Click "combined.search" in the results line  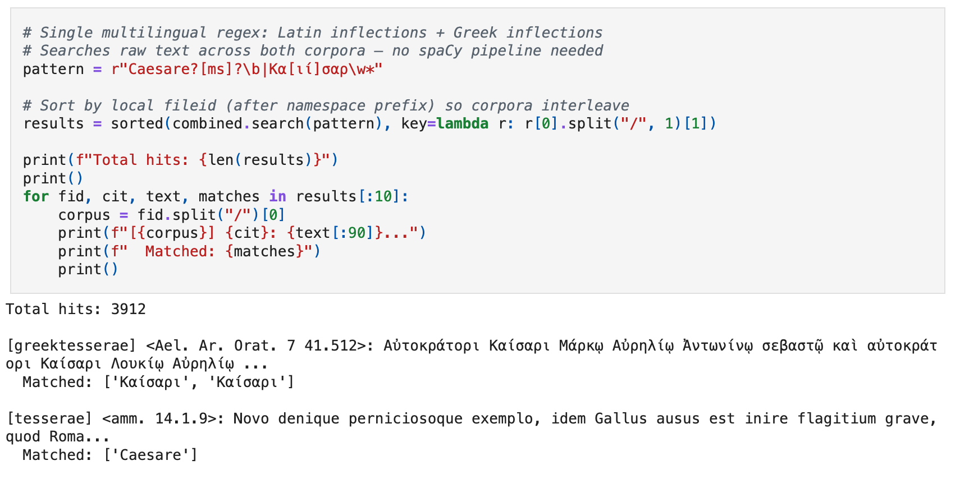tap(237, 123)
